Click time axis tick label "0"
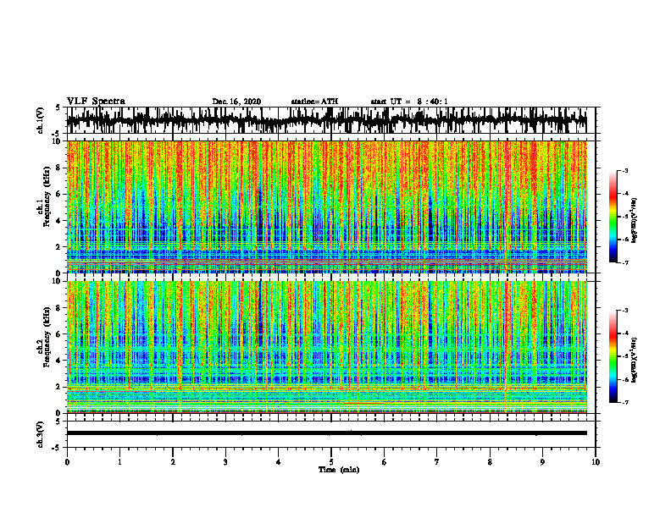Viewport: 671px width, 518px height. click(67, 462)
